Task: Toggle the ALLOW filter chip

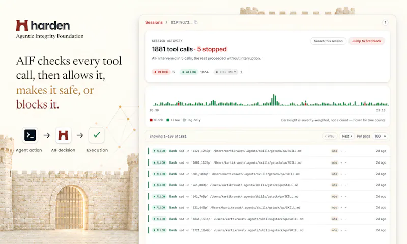Action: (189, 72)
